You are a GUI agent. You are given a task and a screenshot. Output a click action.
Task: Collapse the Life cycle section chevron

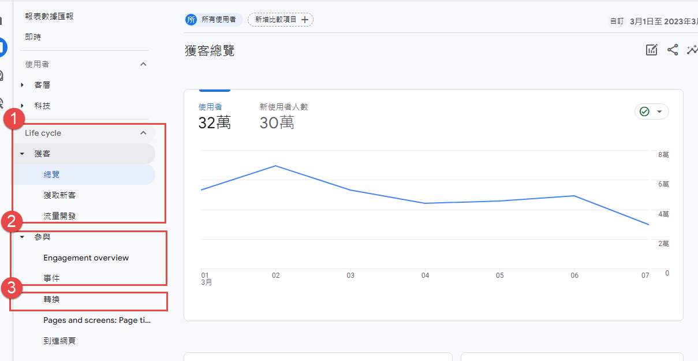pos(144,133)
